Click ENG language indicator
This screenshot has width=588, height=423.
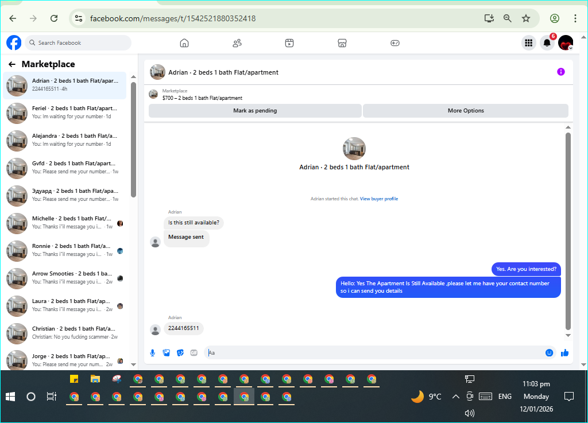tap(505, 397)
